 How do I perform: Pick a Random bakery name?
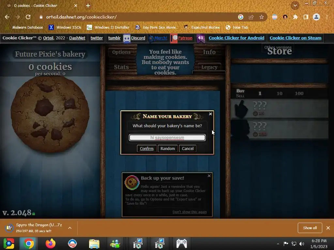click(x=168, y=148)
